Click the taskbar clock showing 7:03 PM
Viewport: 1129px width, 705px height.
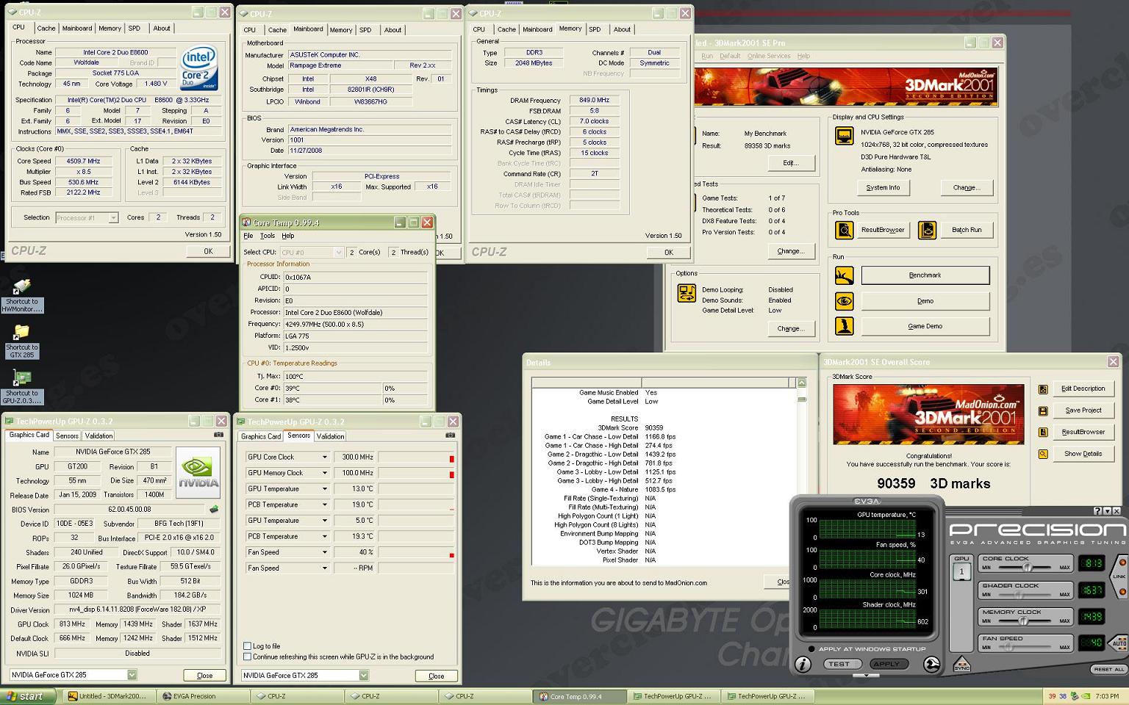[x=1107, y=696]
